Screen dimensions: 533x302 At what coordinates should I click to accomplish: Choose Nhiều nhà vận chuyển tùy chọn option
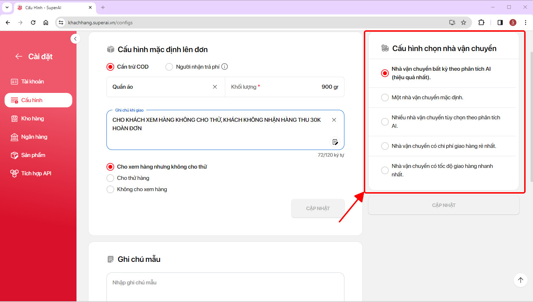(x=385, y=122)
